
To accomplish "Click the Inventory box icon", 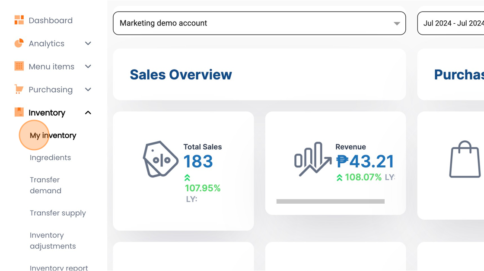I will tap(19, 112).
